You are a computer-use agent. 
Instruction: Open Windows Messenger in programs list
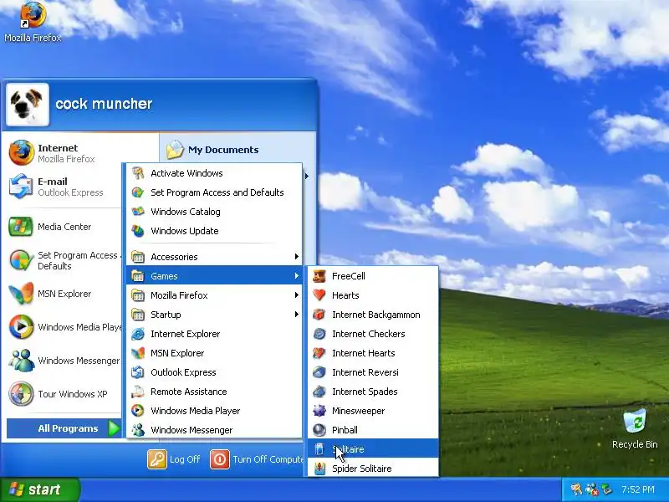[214, 430]
